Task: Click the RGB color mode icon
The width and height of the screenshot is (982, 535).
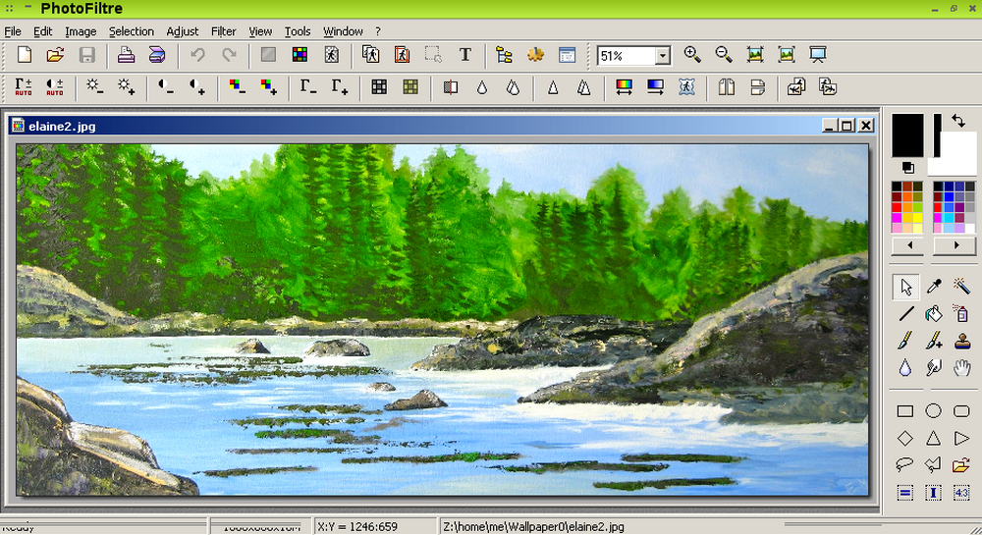Action: coord(300,55)
